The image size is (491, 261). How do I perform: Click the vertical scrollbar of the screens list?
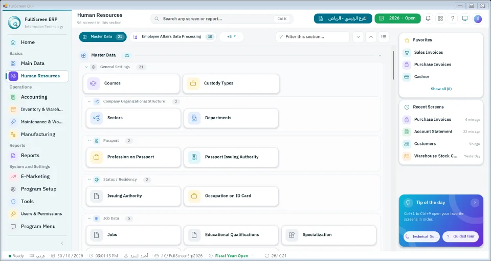[x=393, y=66]
